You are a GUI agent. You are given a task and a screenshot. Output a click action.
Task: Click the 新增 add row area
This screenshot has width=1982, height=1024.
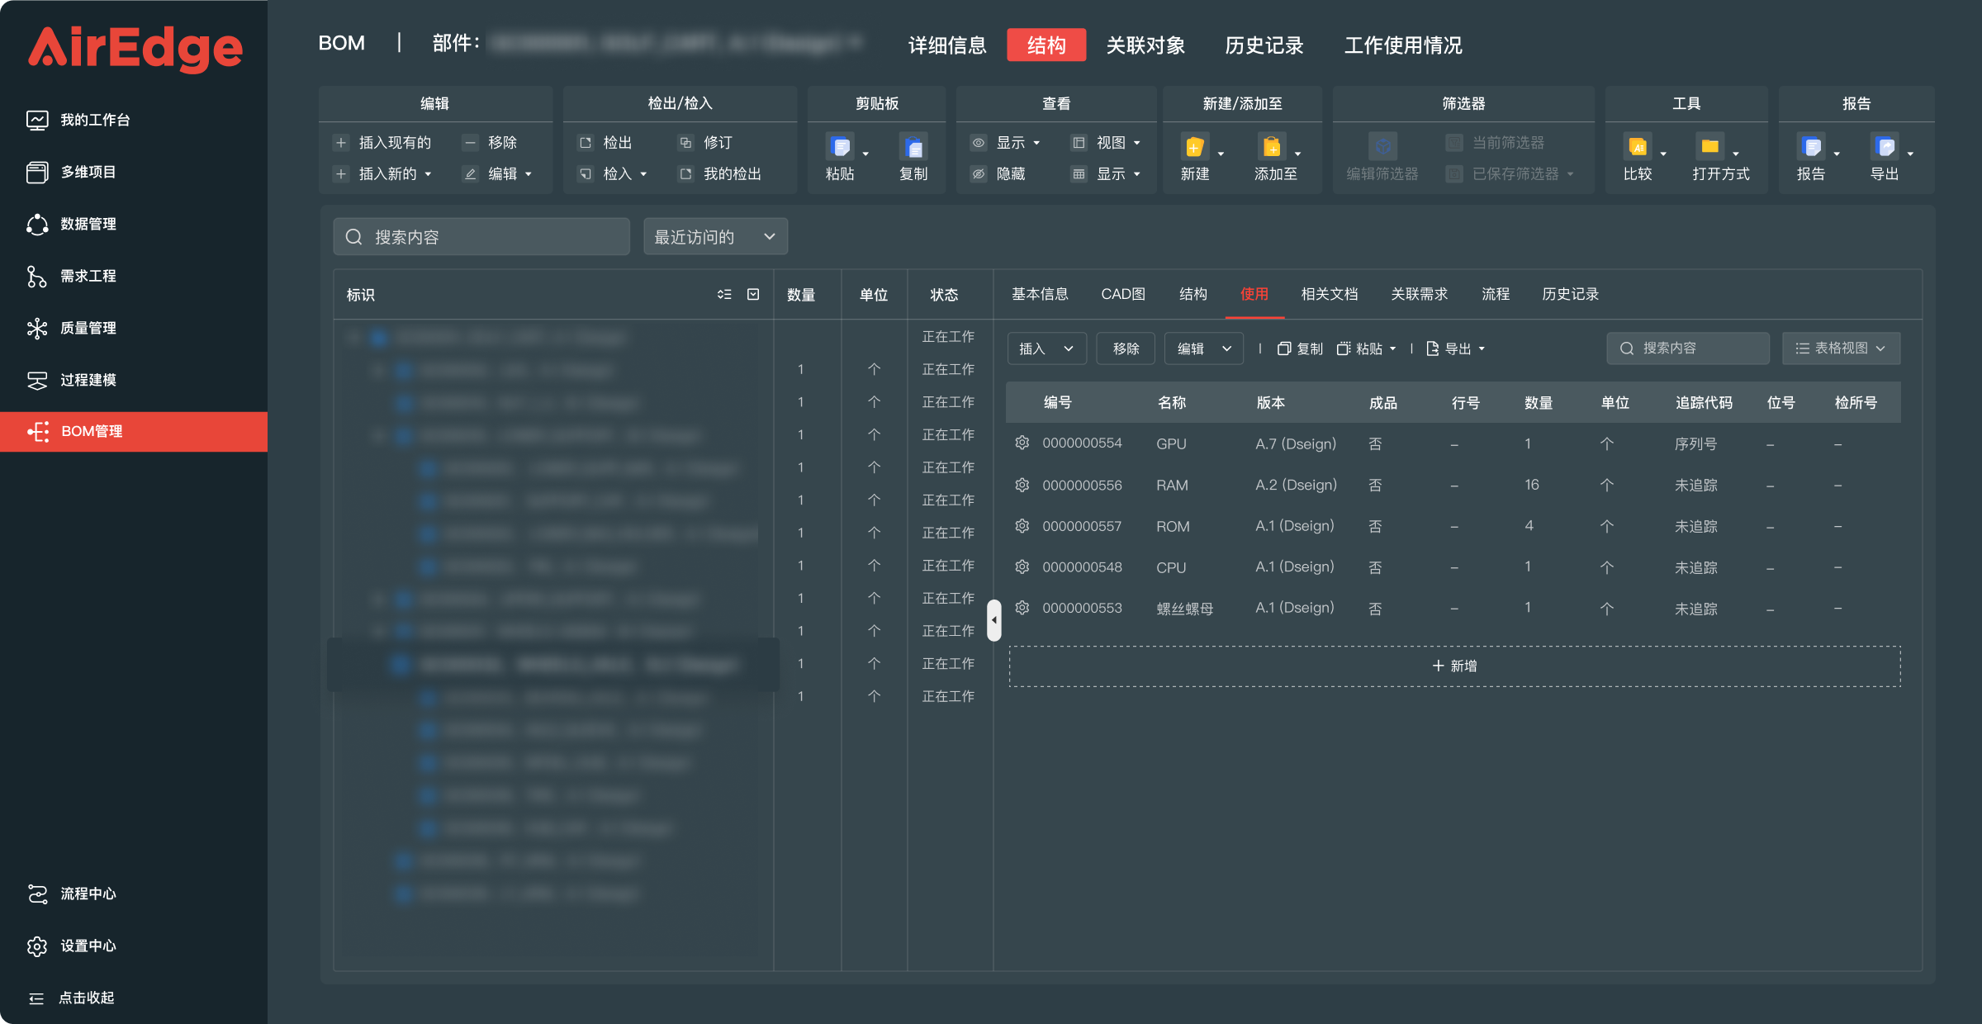[x=1454, y=666]
